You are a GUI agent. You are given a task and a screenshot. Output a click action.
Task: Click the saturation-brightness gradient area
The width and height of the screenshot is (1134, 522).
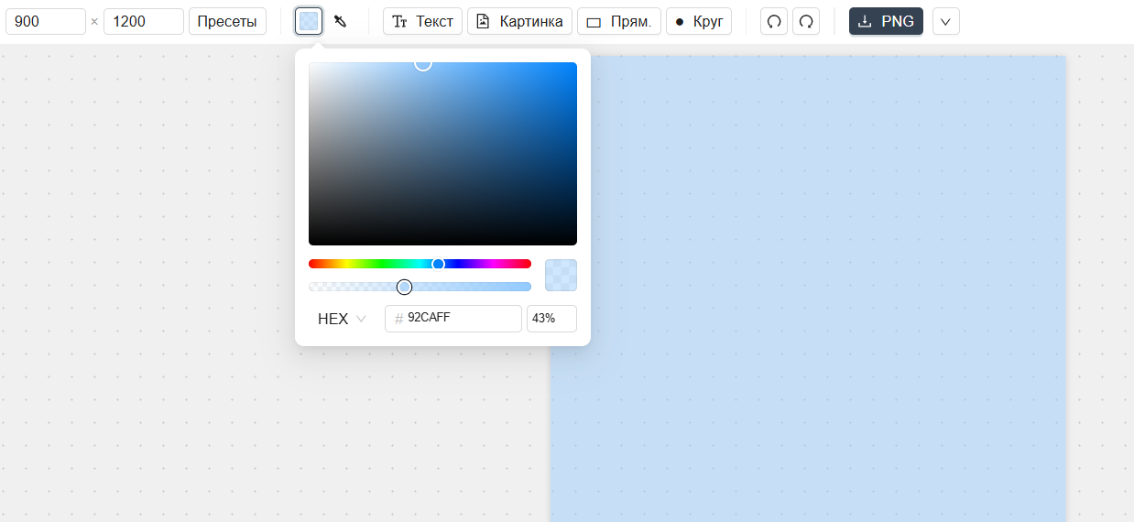coord(442,154)
